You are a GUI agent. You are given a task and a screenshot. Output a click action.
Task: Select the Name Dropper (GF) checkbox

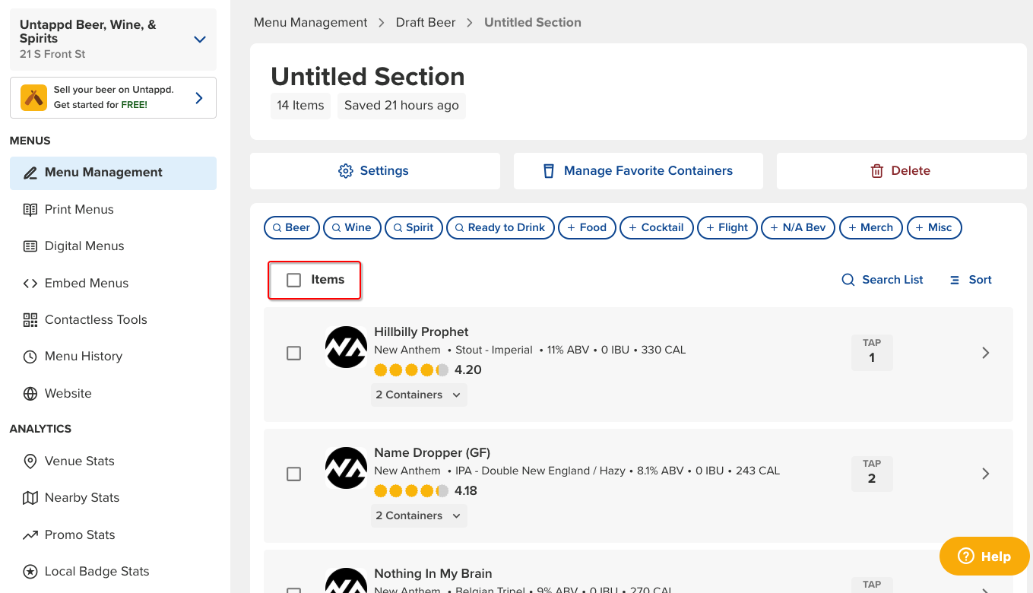click(293, 474)
